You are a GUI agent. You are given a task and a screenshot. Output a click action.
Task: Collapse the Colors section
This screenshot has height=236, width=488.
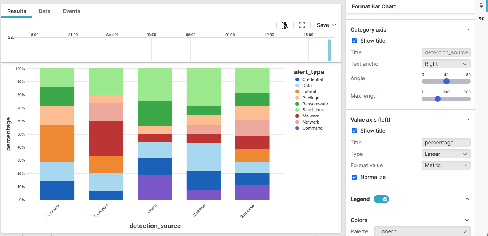pos(467,220)
